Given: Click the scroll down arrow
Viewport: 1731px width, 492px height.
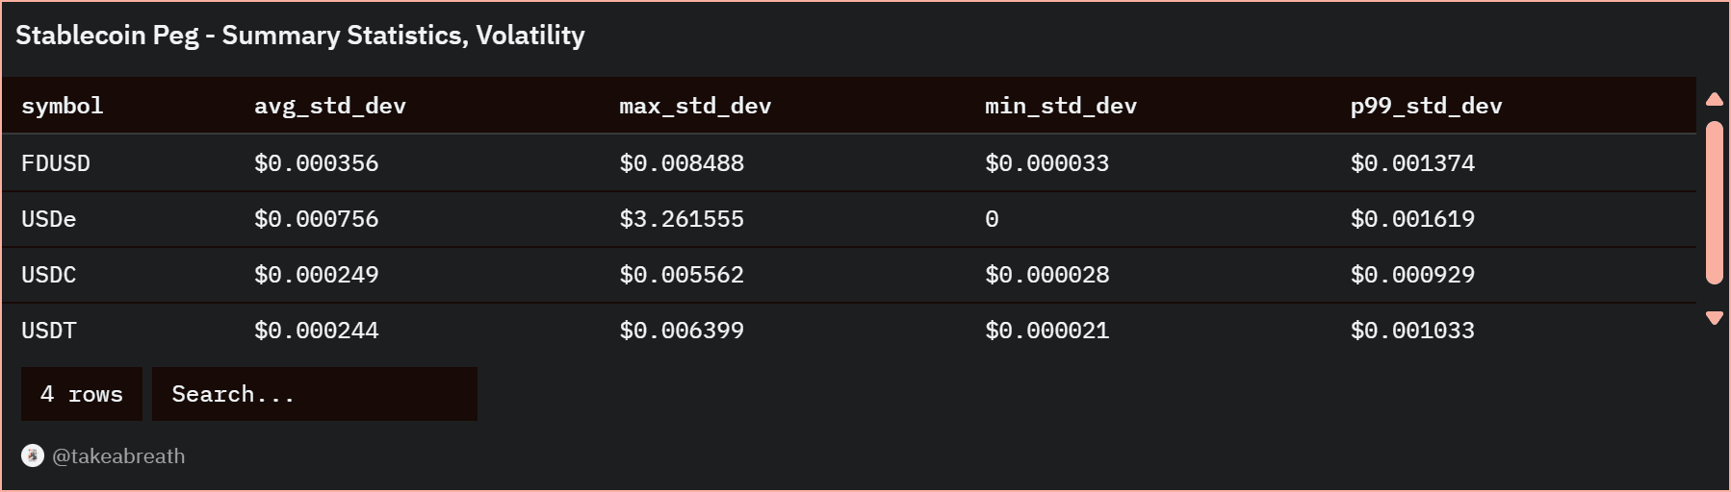Looking at the screenshot, I should 1714,318.
